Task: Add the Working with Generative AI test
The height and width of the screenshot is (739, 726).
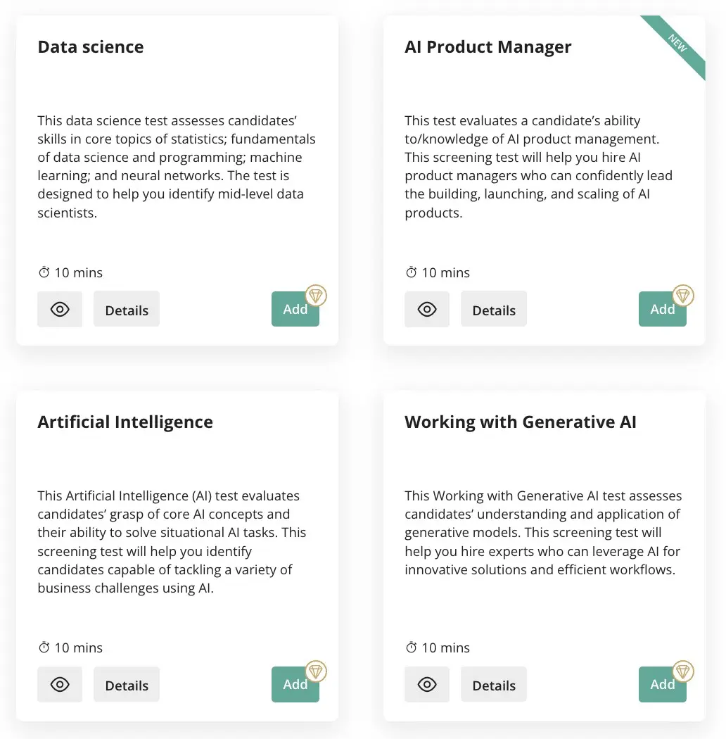Action: coord(662,684)
